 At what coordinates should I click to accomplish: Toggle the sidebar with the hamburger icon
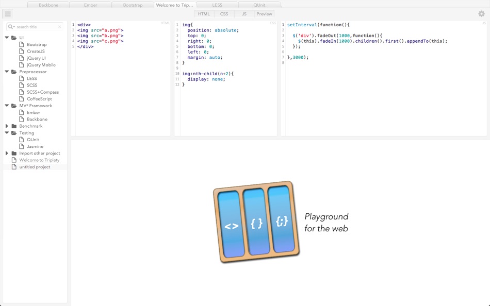click(8, 14)
